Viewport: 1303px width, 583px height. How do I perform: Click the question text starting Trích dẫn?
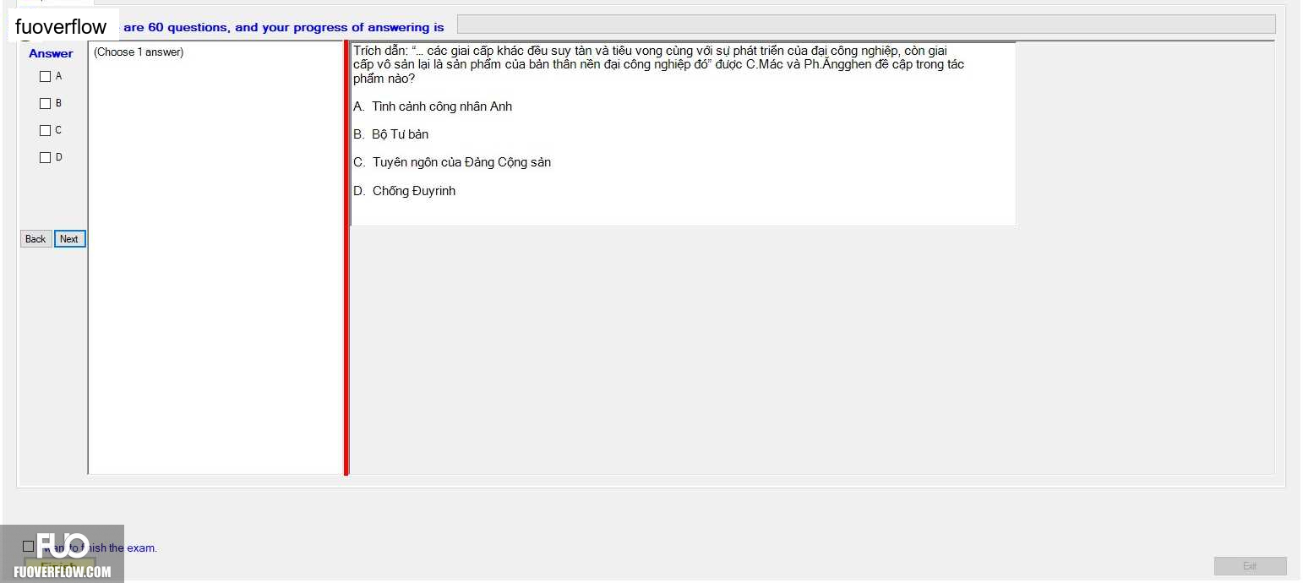[659, 64]
